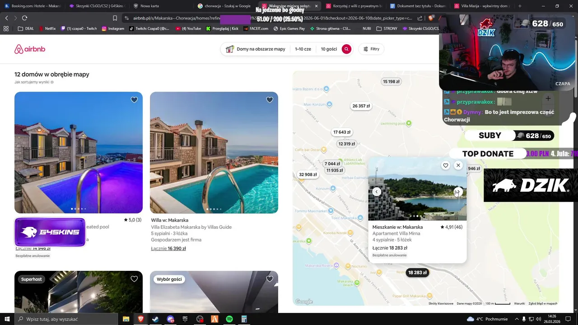The width and height of the screenshot is (578, 325).
Task: Open Epic Games launcher from taskbar
Action: pos(185,319)
